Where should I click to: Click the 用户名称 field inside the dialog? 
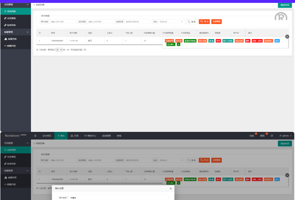117,198
